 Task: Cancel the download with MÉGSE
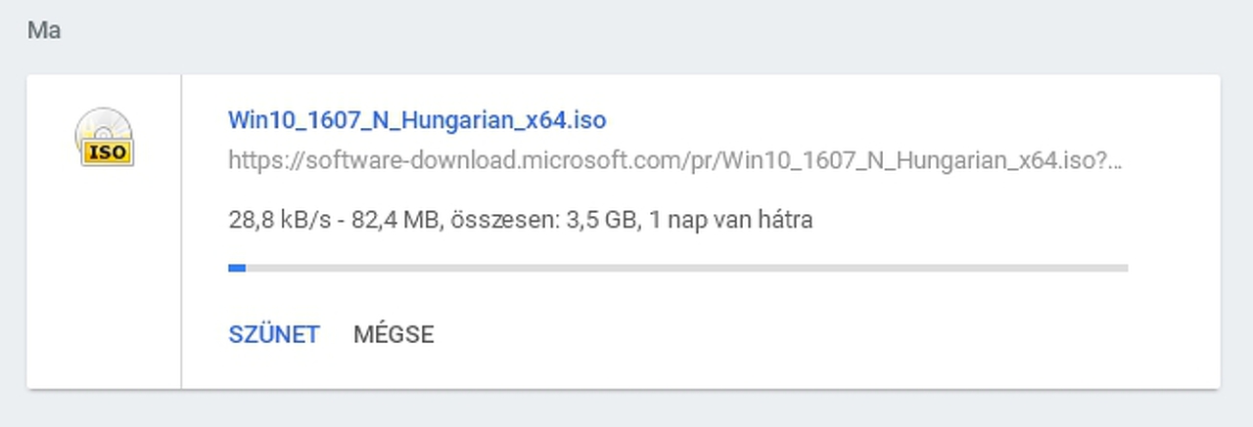(394, 334)
